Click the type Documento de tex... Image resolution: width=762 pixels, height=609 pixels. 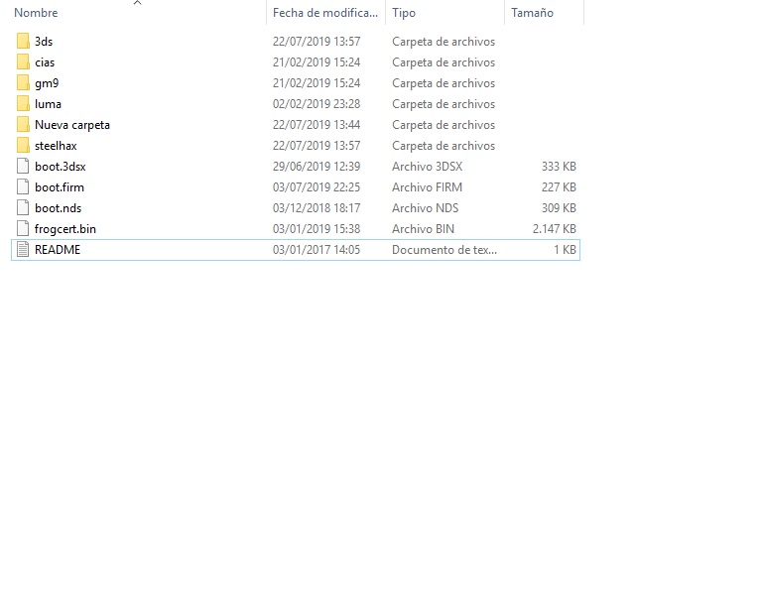point(444,250)
